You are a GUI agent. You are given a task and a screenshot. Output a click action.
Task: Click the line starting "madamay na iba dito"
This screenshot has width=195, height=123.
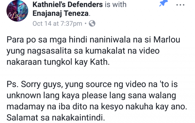pyautogui.click(x=97, y=107)
